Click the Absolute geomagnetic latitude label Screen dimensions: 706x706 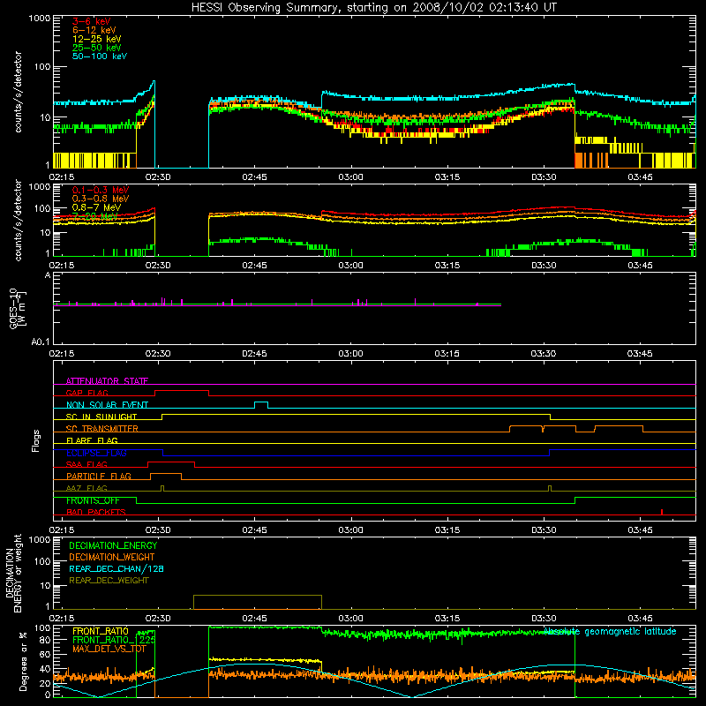[610, 631]
